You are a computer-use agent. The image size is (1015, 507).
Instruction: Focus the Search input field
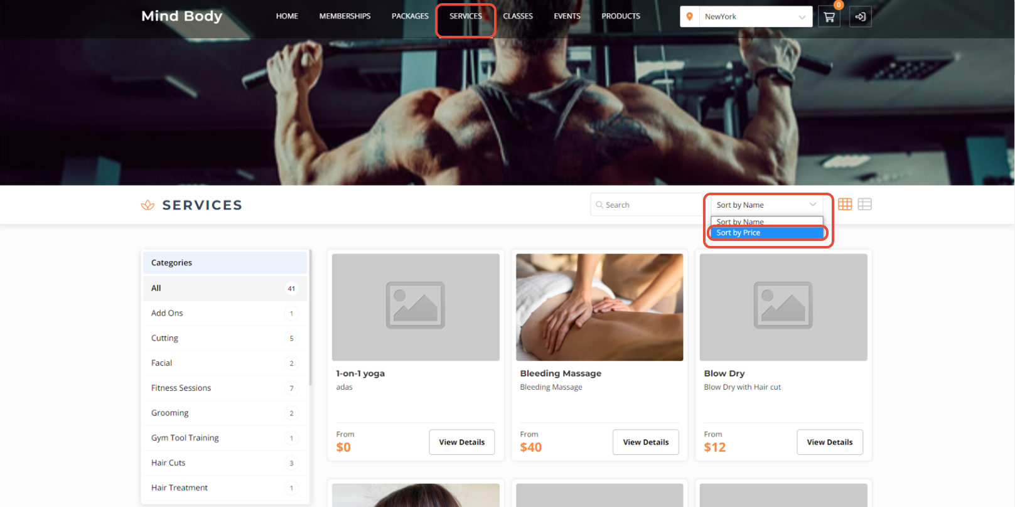(646, 205)
